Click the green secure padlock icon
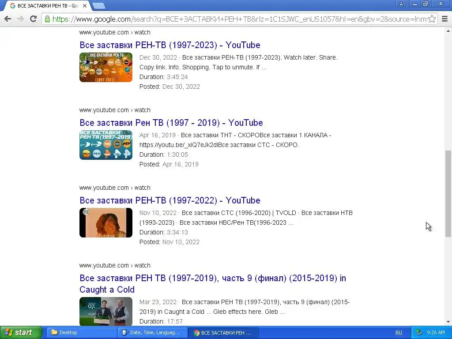452x339 pixels. 47,19
